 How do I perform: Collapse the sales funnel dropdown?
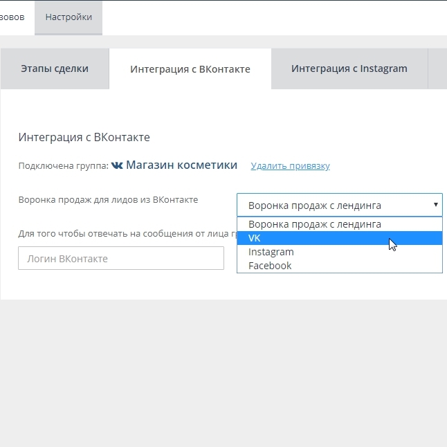340,205
